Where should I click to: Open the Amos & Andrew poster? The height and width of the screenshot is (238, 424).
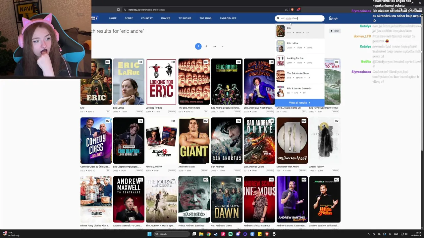(x=161, y=140)
